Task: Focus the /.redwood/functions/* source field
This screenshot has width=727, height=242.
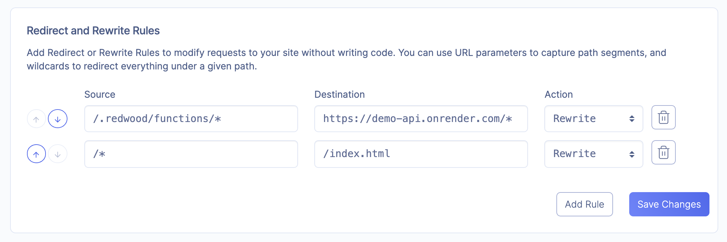Action: pos(191,119)
